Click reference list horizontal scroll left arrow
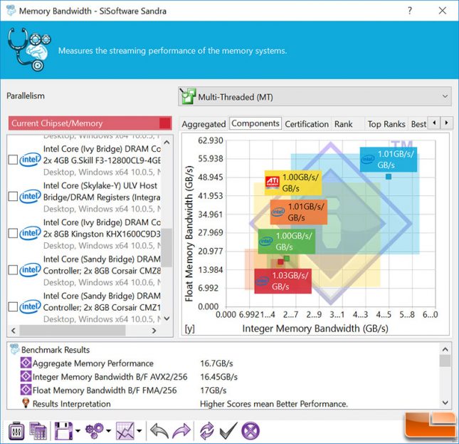 point(14,331)
